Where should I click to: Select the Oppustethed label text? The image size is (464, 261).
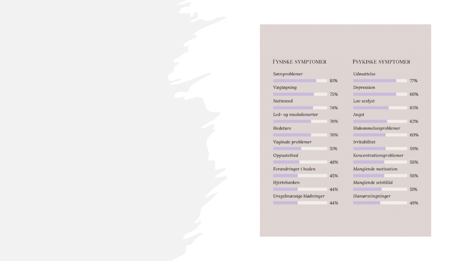286,156
